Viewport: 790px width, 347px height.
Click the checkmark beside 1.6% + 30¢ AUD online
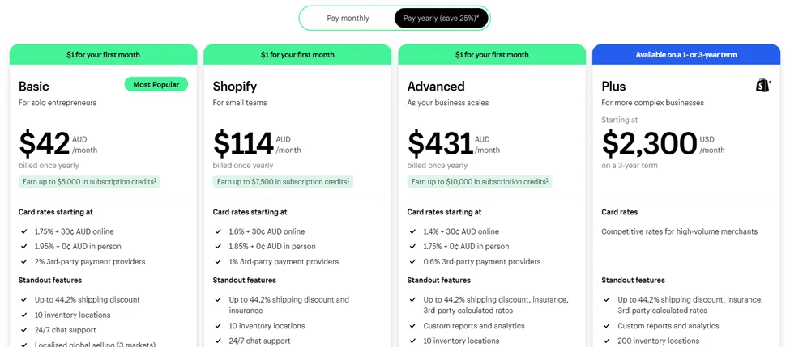click(219, 231)
